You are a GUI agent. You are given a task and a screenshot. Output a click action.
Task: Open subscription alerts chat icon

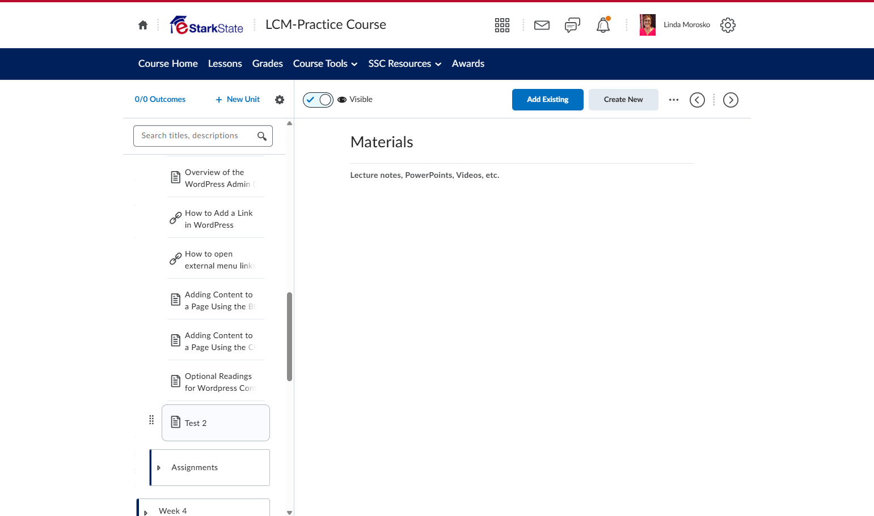coord(572,25)
